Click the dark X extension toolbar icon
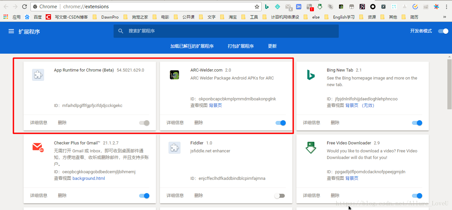The height and width of the screenshot is (210, 452). [x=383, y=7]
